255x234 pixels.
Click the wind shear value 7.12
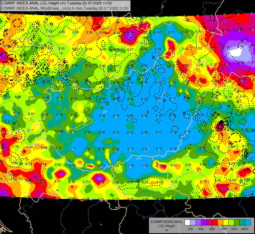[x=187, y=115]
